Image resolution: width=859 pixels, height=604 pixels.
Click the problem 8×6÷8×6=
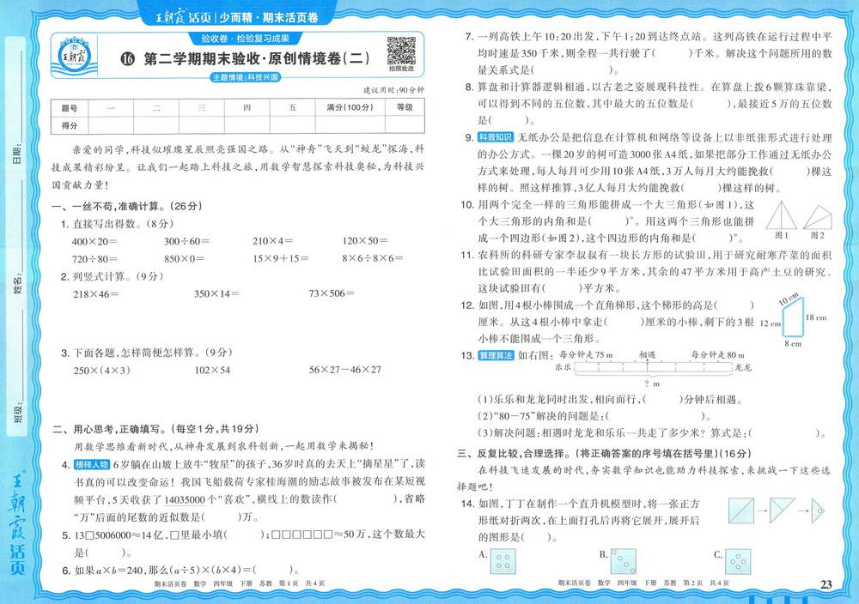point(373,259)
